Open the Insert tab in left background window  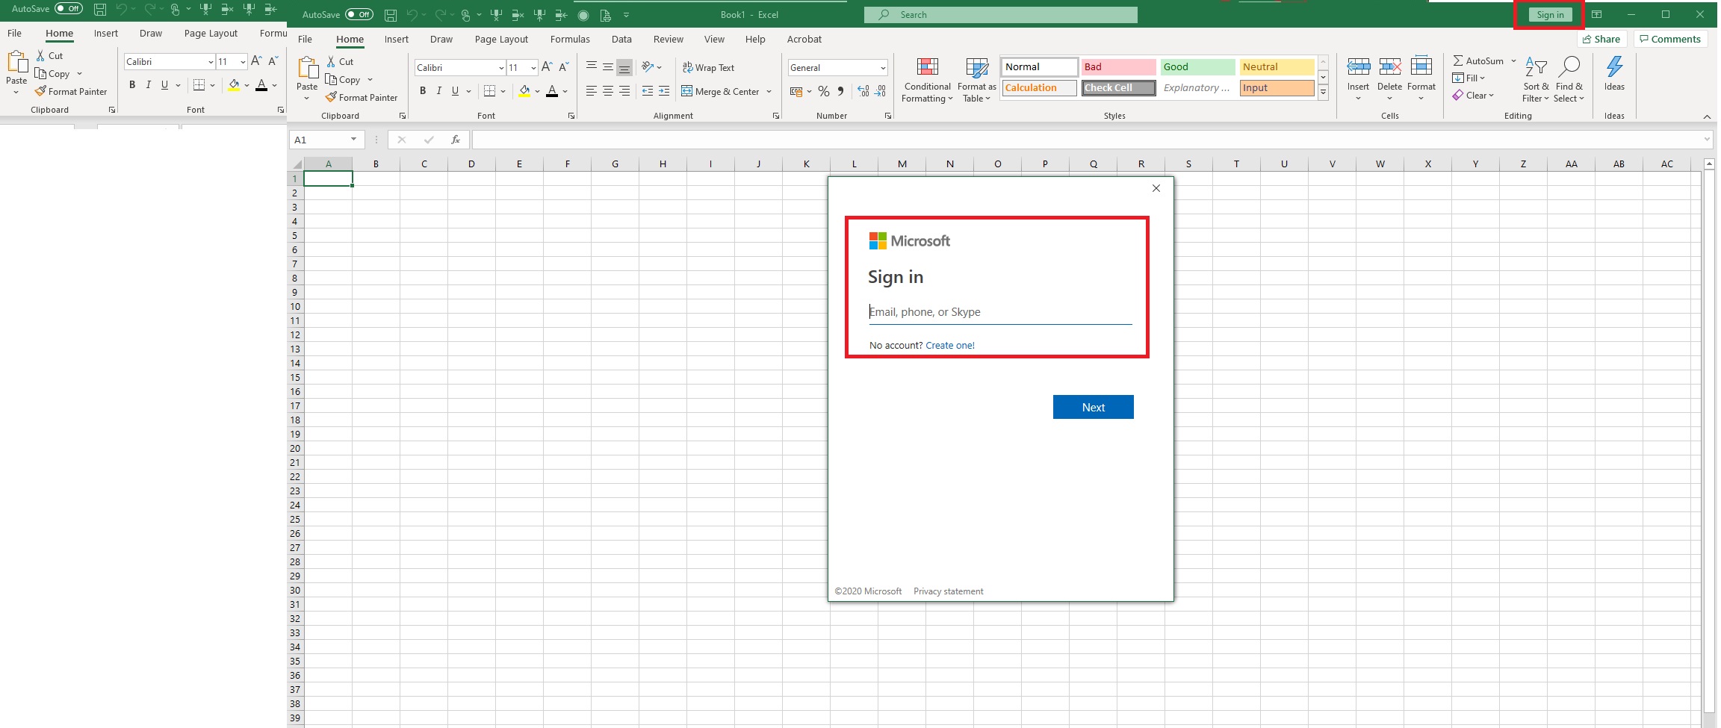point(105,34)
